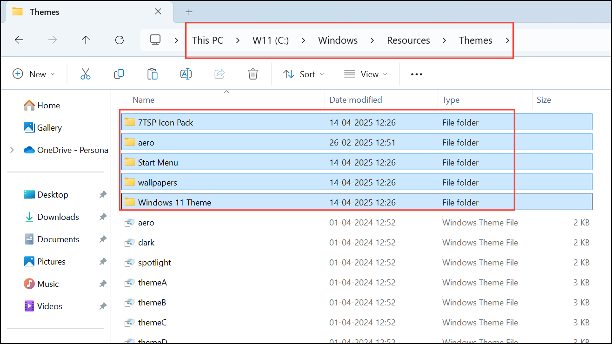
Task: Click the Paste clipboard icon
Action: click(x=153, y=74)
